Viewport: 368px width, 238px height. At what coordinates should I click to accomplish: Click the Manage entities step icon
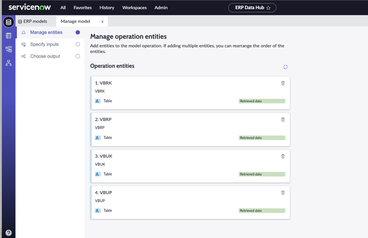(x=23, y=33)
